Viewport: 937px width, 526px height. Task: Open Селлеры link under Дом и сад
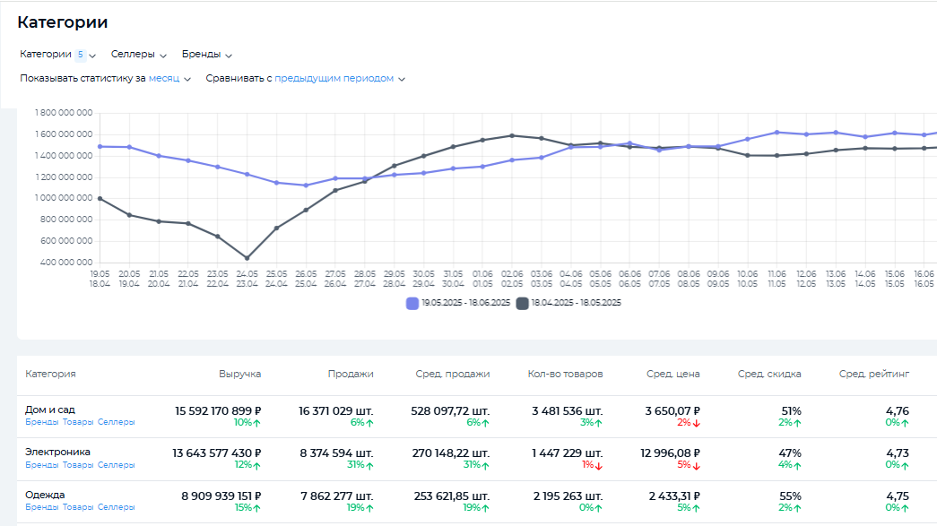(x=117, y=422)
